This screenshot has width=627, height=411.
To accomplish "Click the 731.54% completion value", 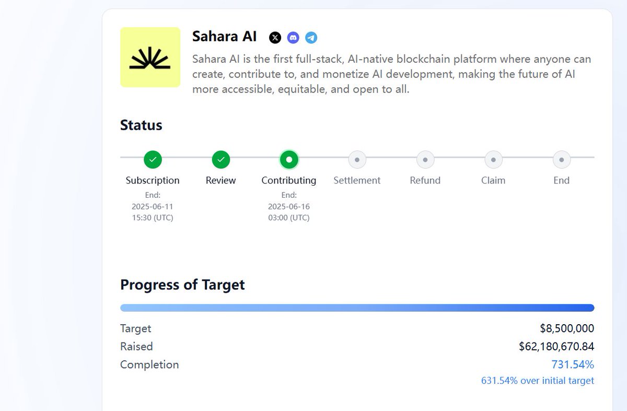I will 573,364.
